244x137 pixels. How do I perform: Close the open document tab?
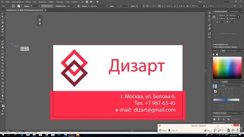coord(45,10)
